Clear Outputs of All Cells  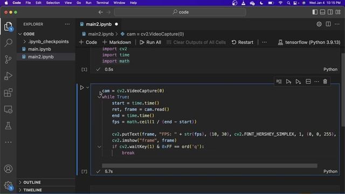click(196, 42)
